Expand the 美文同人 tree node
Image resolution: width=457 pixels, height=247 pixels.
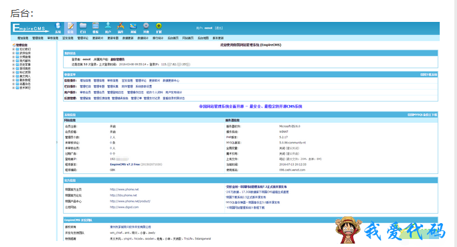[x=13, y=76]
